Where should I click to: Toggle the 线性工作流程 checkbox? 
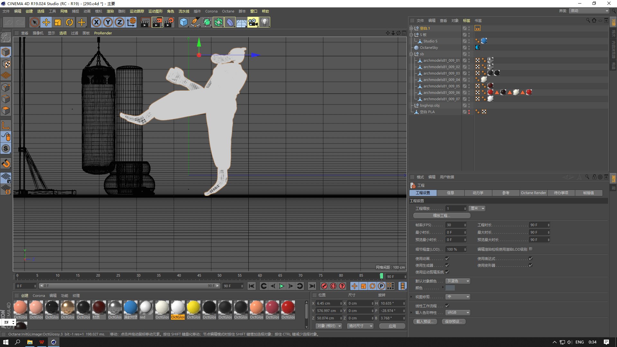tap(447, 306)
